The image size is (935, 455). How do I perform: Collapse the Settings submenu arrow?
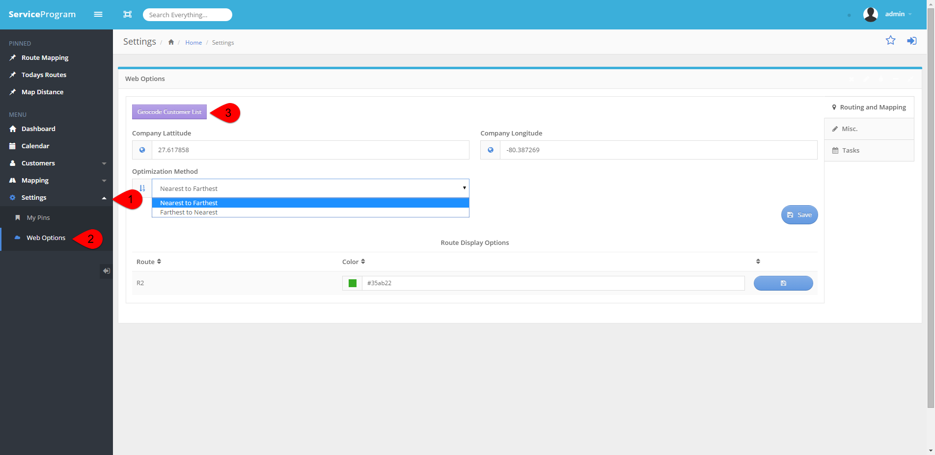pyautogui.click(x=104, y=198)
